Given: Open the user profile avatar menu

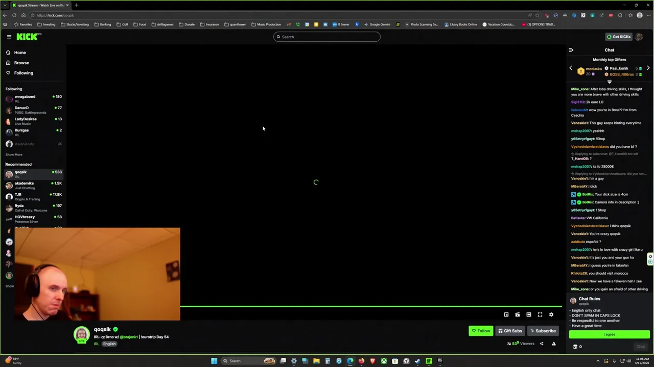Looking at the screenshot, I should point(639,37).
